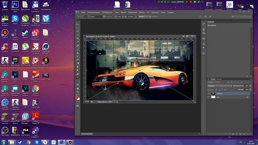This screenshot has height=145, width=258.
Task: Click the document zoom percentage field
Action: pyautogui.click(x=87, y=102)
